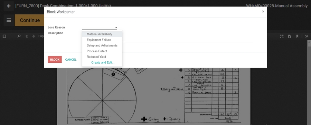Viewport: 311px width, 125px height.
Task: Click the PDF bookmark icon
Action: (x=297, y=36)
